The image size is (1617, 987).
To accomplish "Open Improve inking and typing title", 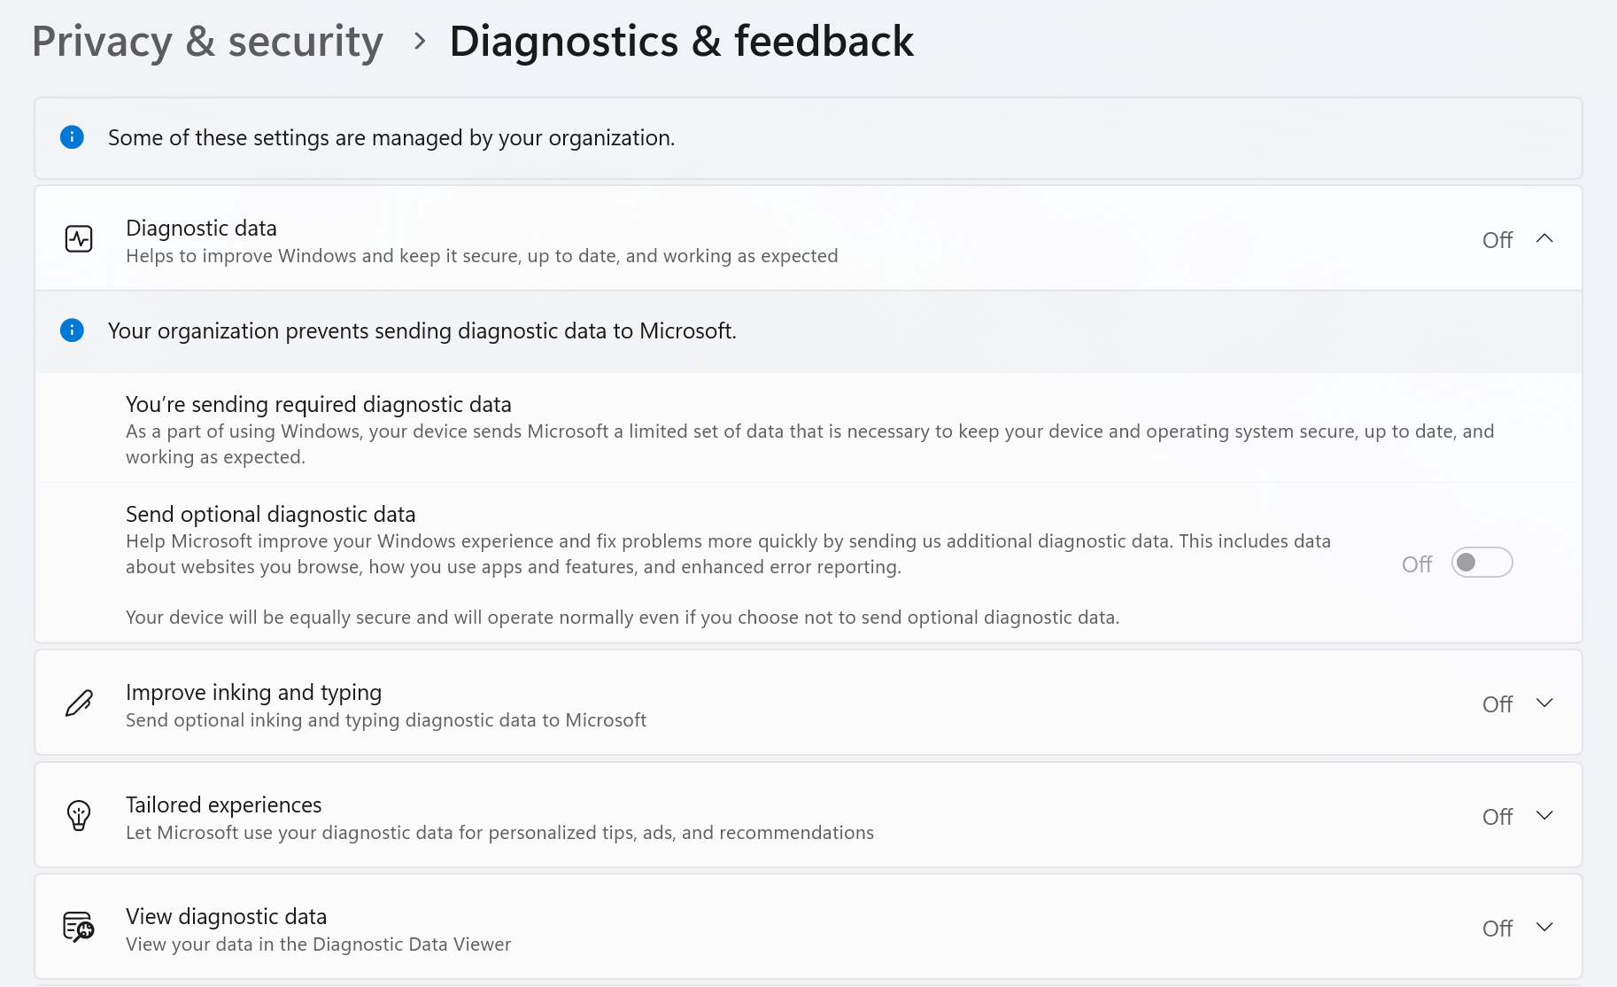I will coord(253,692).
